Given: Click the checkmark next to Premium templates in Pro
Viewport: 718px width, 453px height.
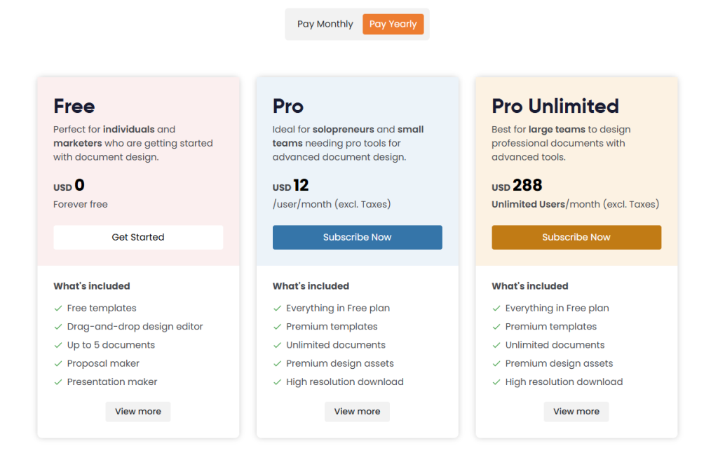Looking at the screenshot, I should (277, 327).
